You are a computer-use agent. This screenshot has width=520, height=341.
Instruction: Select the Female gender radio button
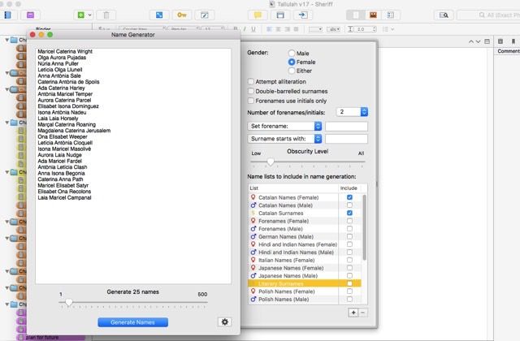(x=292, y=62)
